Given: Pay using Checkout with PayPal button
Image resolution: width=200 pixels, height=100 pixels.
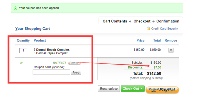Looking at the screenshot, I should (x=162, y=89).
